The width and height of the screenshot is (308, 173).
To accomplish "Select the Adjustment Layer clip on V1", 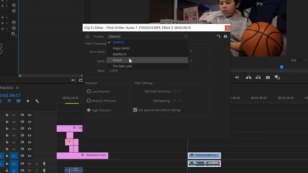I will click(82, 156).
